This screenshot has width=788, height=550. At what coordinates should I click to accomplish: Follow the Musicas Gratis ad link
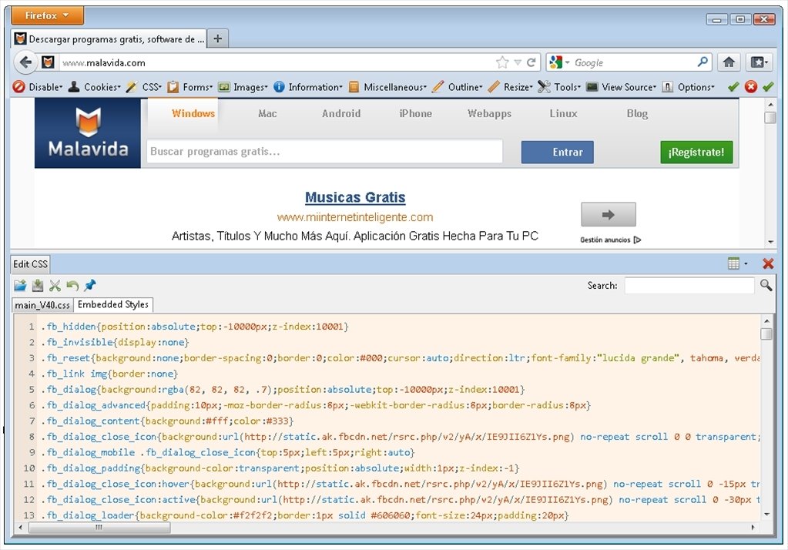[x=355, y=197]
